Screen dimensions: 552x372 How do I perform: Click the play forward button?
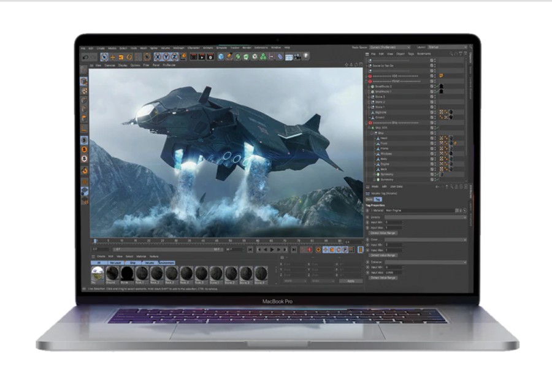pyautogui.click(x=272, y=249)
